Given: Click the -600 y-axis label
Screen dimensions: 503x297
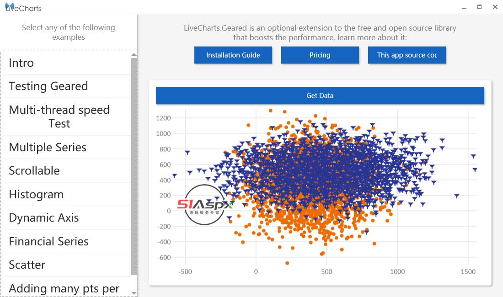Looking at the screenshot, I should [164, 258].
